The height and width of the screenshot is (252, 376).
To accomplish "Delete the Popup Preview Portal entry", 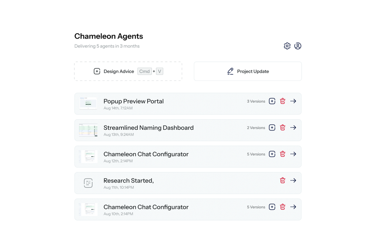I will click(x=283, y=101).
